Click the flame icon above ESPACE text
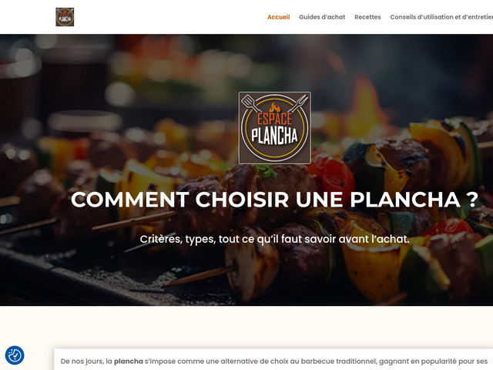 [274, 108]
